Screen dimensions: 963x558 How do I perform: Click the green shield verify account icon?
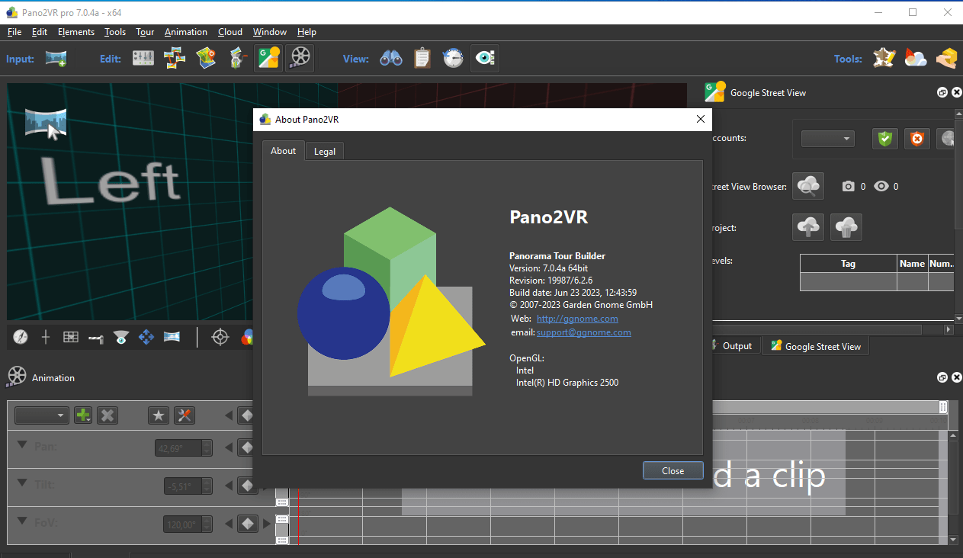coord(884,139)
